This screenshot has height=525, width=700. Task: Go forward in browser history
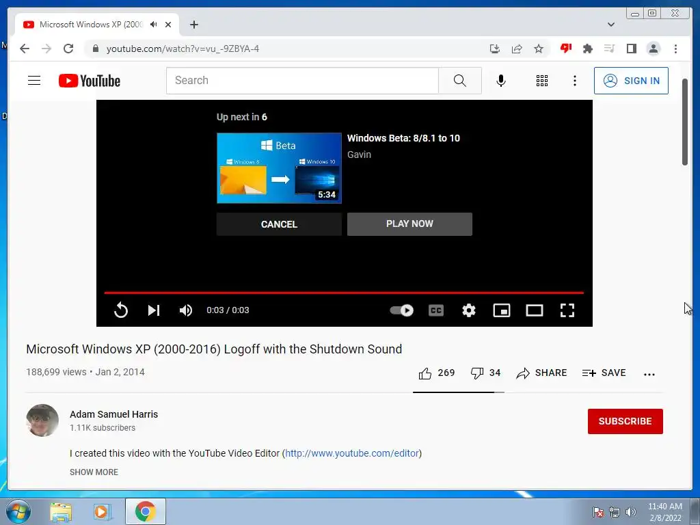click(x=46, y=49)
